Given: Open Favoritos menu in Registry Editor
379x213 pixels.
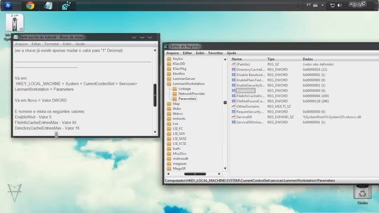Looking at the screenshot, I should [216, 53].
